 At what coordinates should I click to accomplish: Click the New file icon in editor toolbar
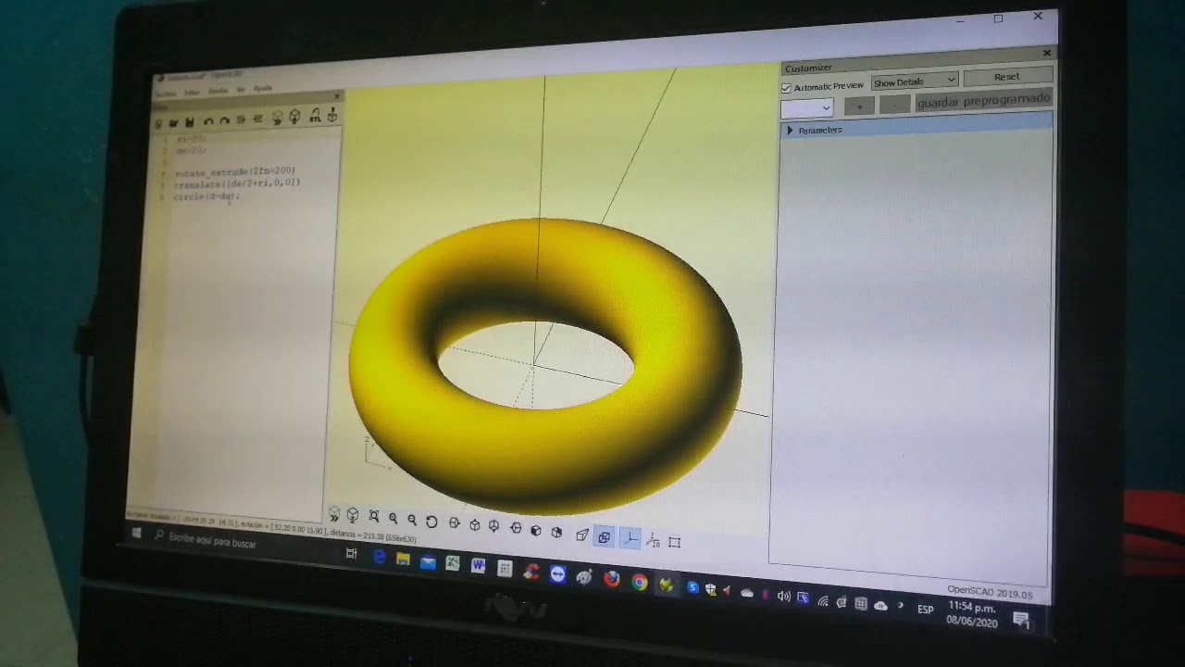159,123
